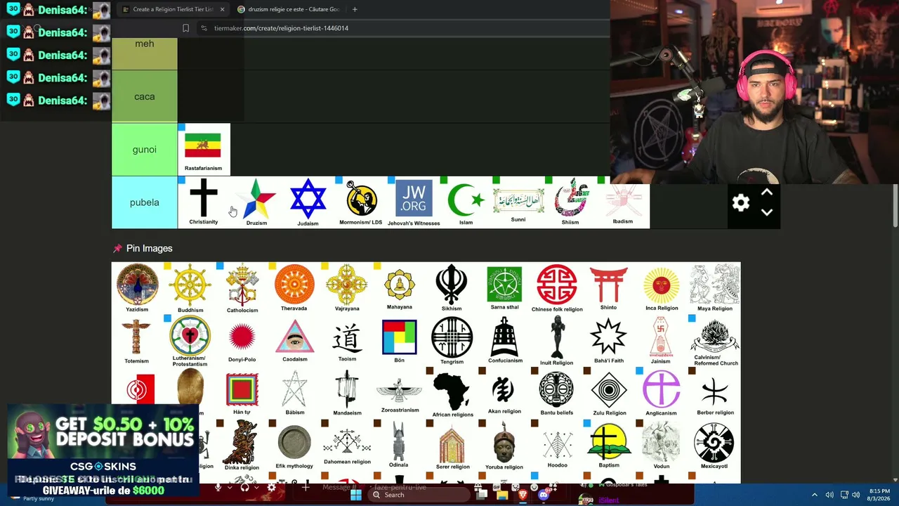Switch to the 'druzism religie ce este' tab

[x=288, y=9]
